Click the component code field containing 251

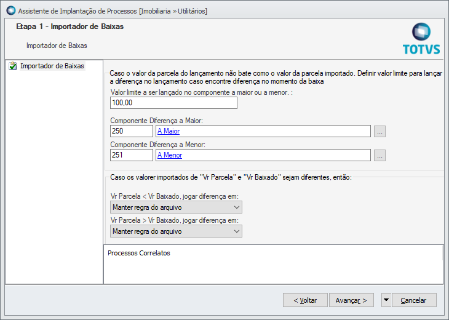(131, 155)
